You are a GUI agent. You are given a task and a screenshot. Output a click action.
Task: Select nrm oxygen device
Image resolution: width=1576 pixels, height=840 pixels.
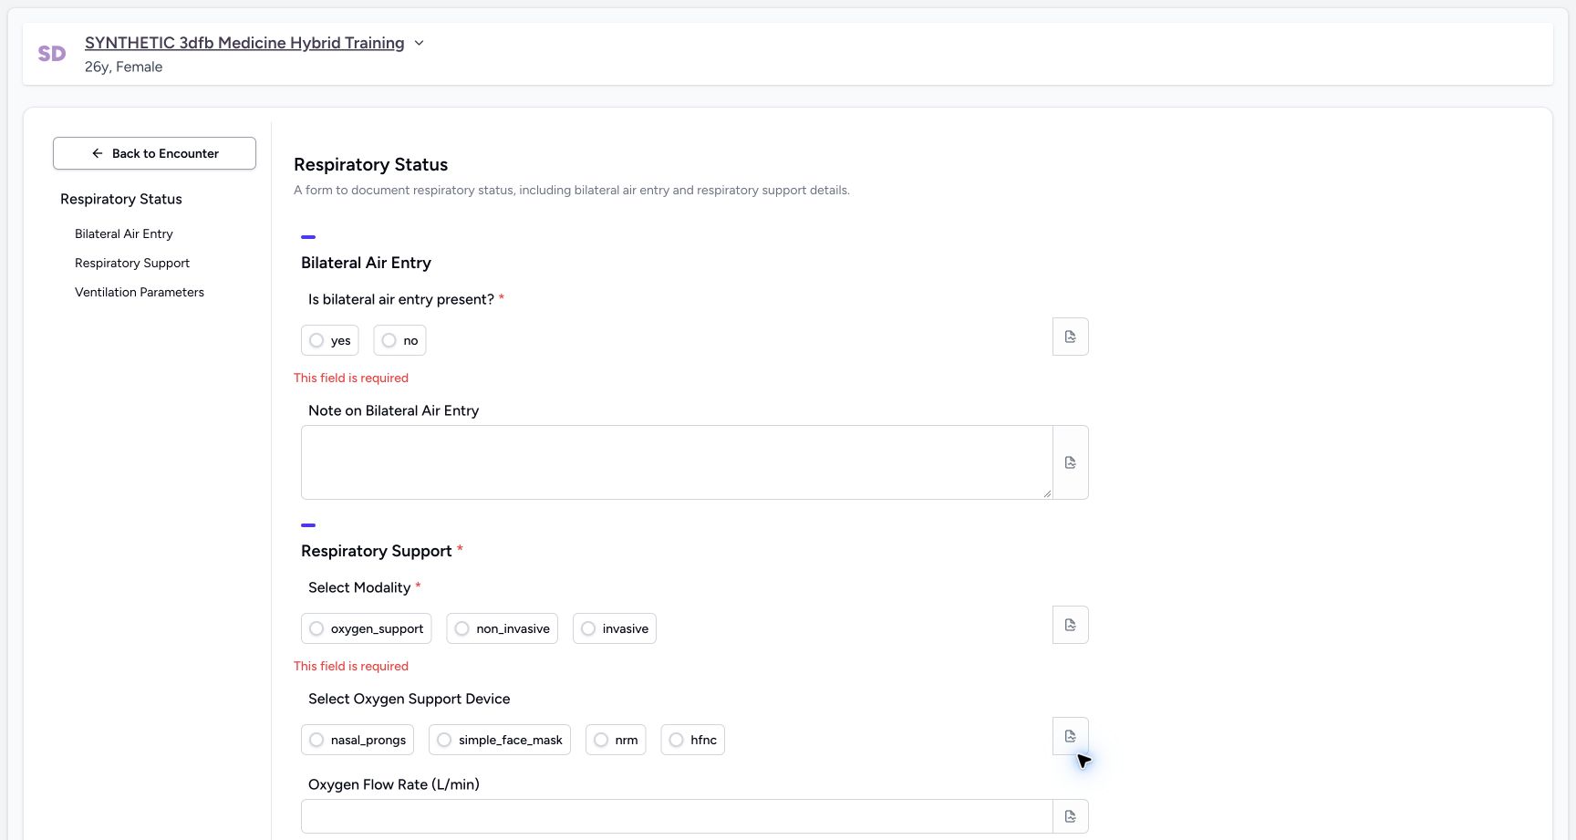pos(615,740)
